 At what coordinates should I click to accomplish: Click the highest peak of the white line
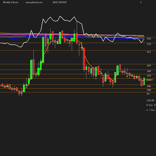click(x=60, y=16)
